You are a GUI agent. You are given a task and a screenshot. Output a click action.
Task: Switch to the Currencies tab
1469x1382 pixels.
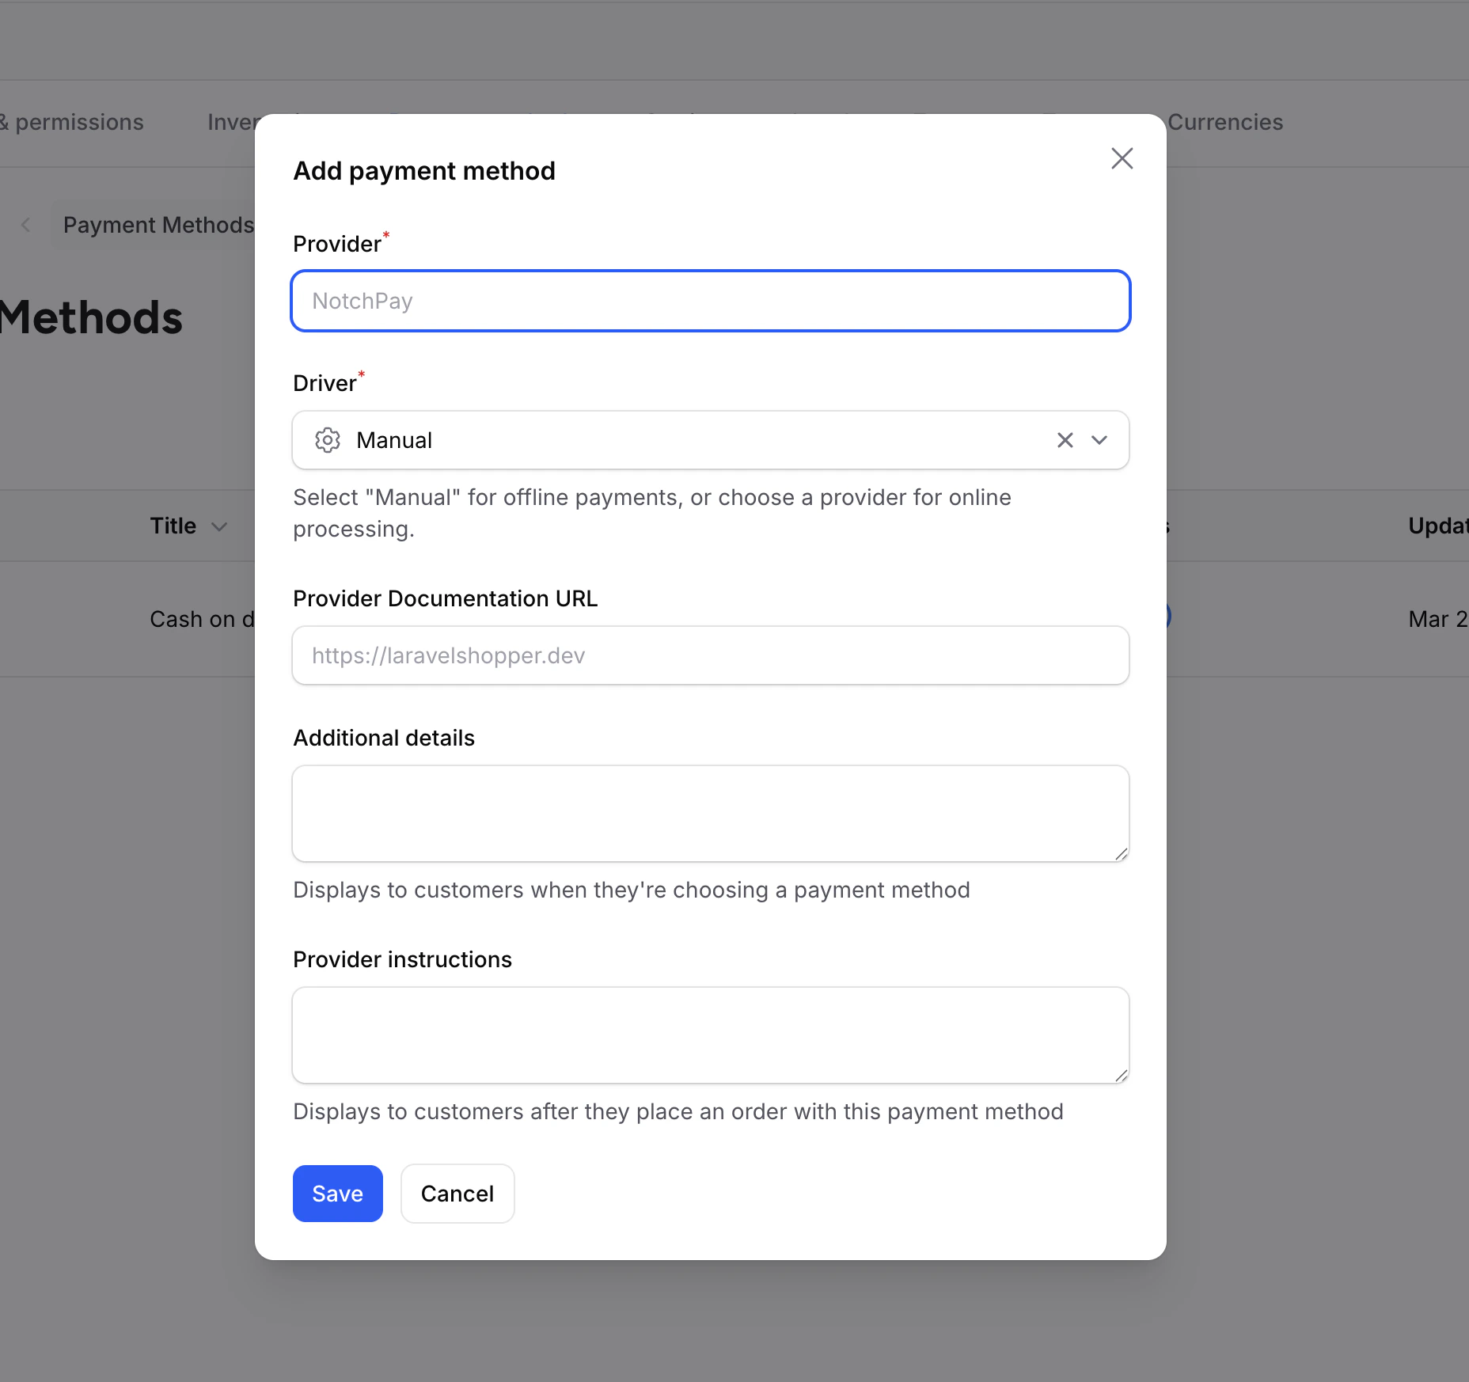click(x=1226, y=122)
